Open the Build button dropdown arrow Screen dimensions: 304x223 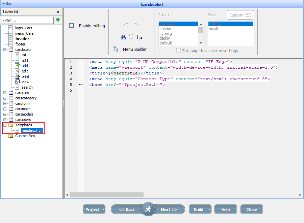coord(209,210)
